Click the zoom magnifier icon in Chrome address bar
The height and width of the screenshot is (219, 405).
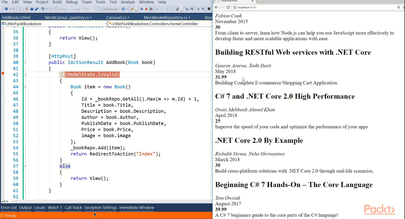coord(399,7)
